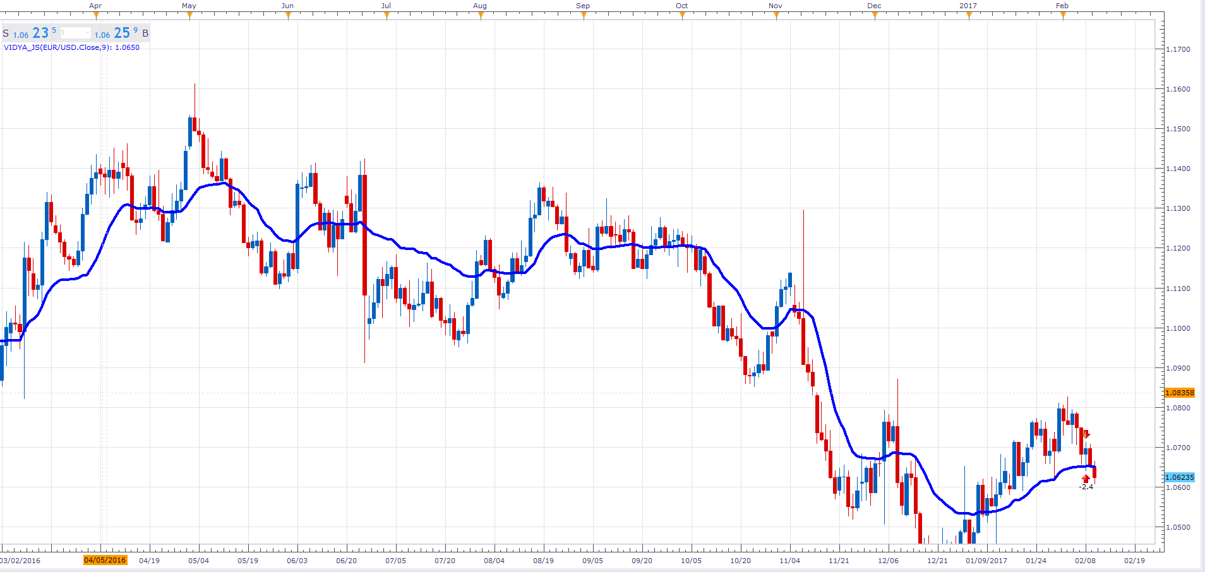1205x572 pixels.
Task: Click the 02/19 date axis label
Action: tap(1134, 561)
